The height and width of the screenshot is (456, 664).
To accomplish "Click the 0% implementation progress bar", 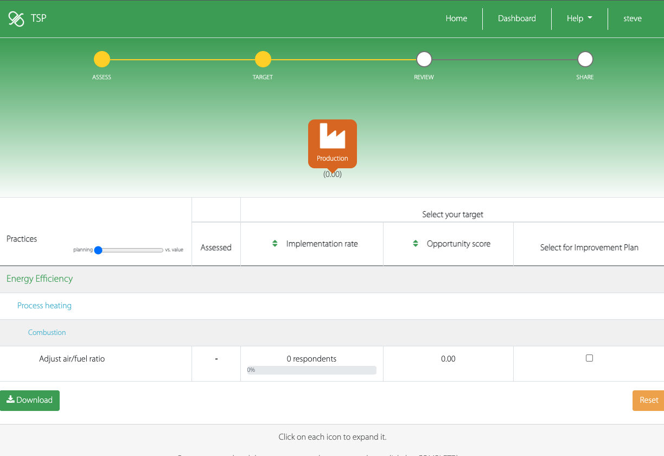I will click(311, 370).
